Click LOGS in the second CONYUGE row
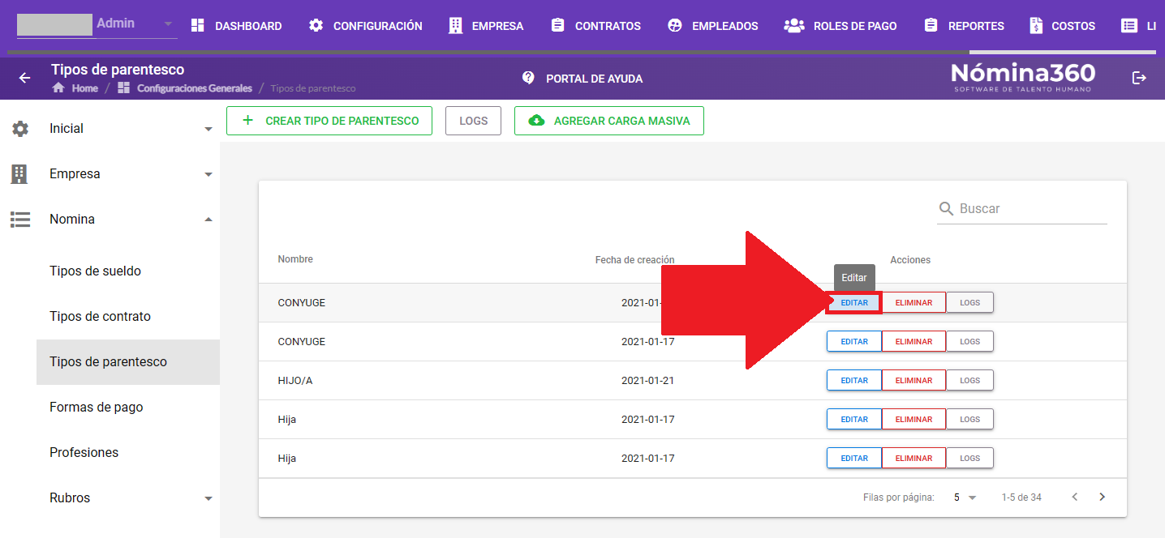Screen dimensions: 1165x538 pos(969,342)
